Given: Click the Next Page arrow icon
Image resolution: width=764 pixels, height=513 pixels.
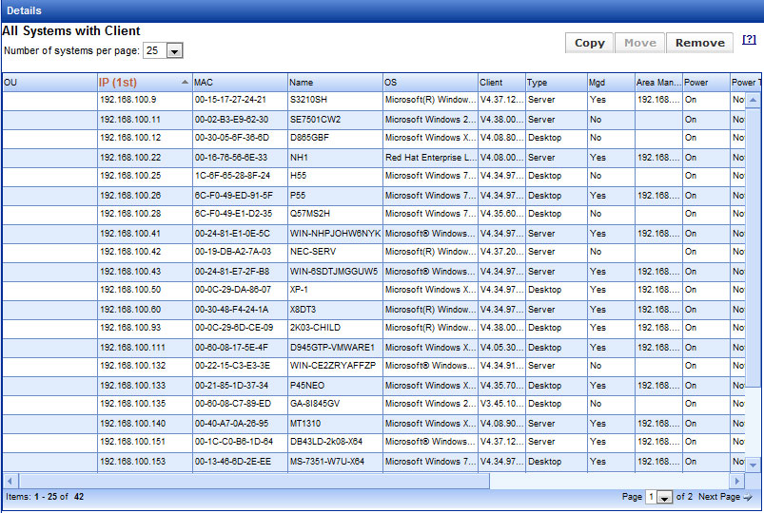Looking at the screenshot, I should click(748, 498).
